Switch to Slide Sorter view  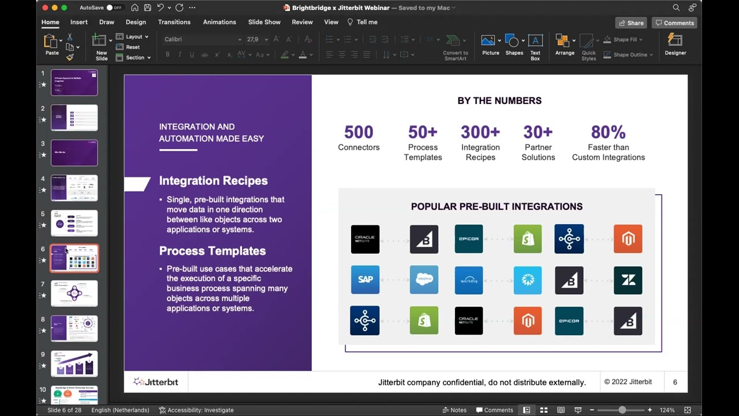(x=544, y=410)
